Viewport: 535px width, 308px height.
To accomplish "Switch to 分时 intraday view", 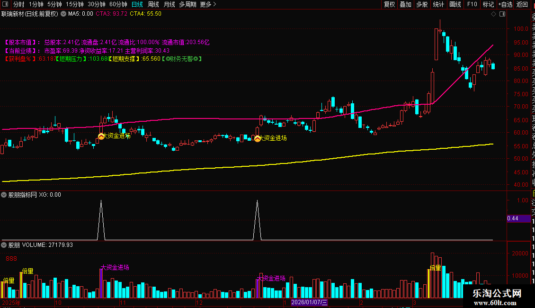I will click(18, 4).
